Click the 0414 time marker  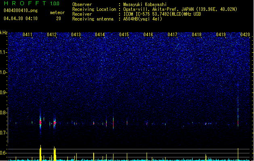(100, 35)
